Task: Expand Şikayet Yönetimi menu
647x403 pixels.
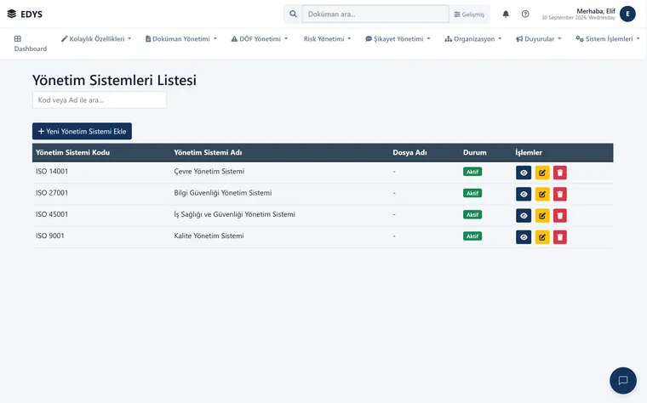Action: (x=398, y=39)
